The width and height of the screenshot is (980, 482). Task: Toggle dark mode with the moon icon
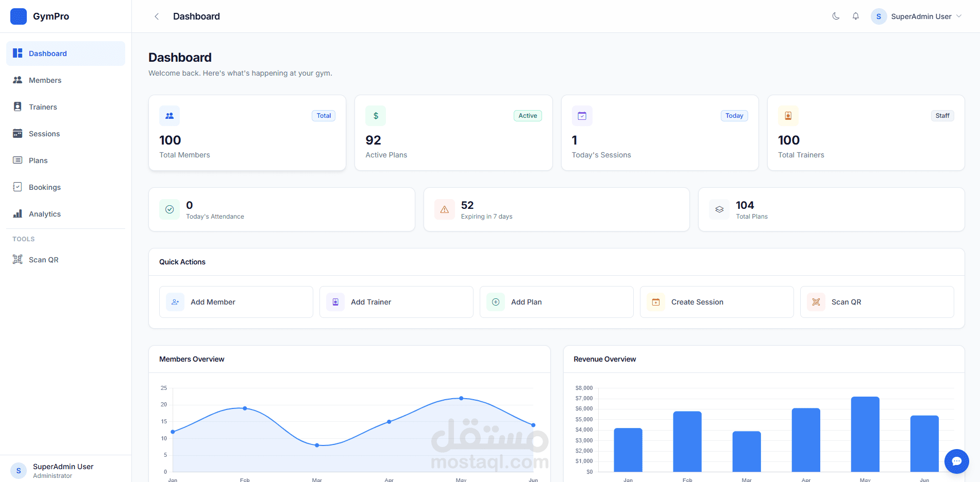point(836,16)
